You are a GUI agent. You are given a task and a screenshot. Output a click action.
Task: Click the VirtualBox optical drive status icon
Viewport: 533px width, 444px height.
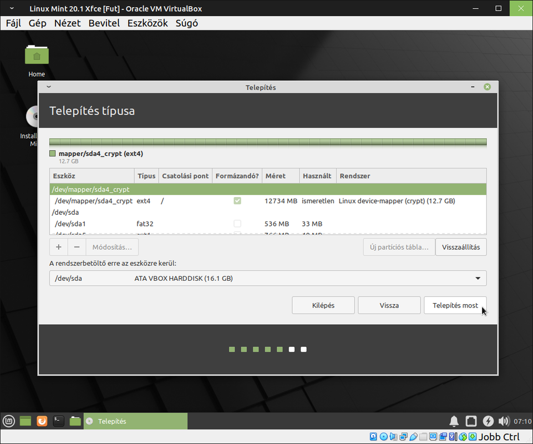[384, 437]
